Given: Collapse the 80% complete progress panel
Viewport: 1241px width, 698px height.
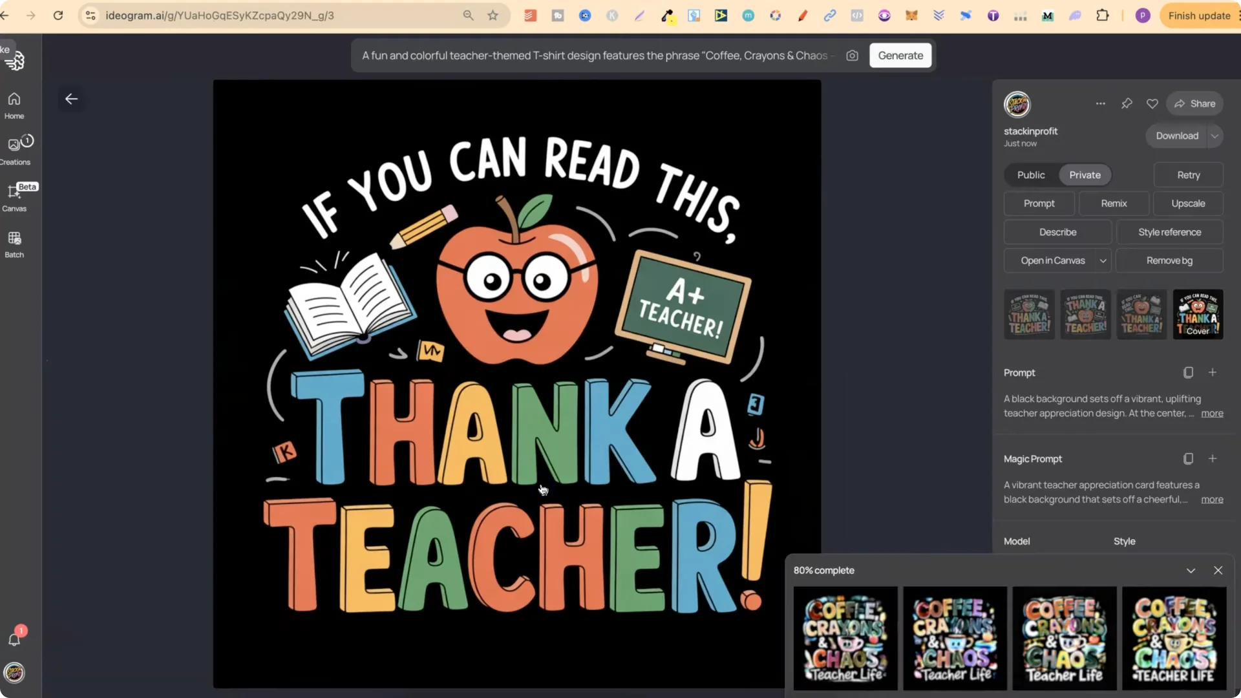Looking at the screenshot, I should (x=1191, y=570).
